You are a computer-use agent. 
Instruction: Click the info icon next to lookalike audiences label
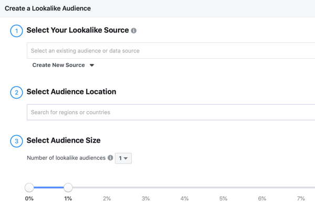click(110, 158)
